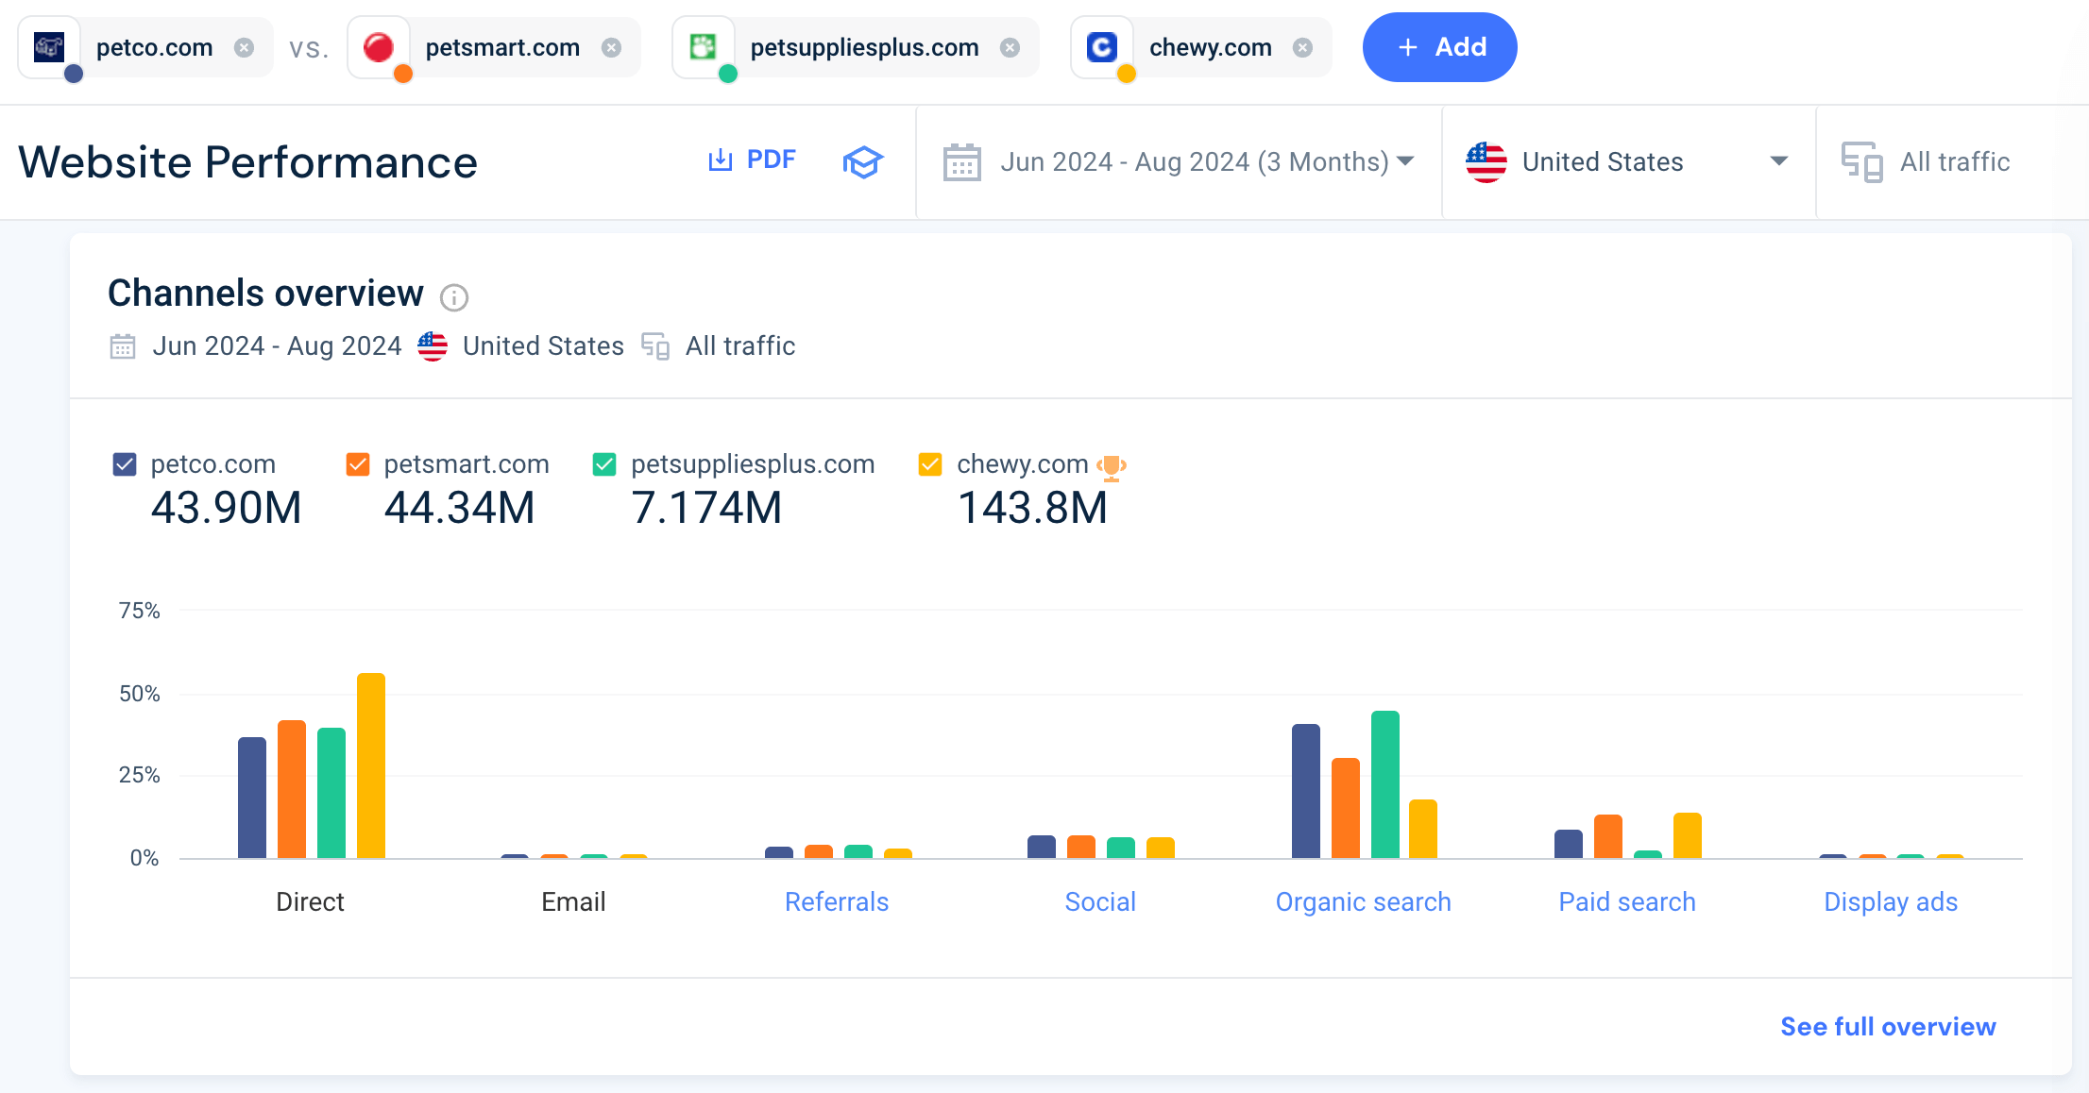This screenshot has height=1093, width=2089.
Task: Click petsuppliesplus.com green Organic search bar
Action: [1385, 784]
